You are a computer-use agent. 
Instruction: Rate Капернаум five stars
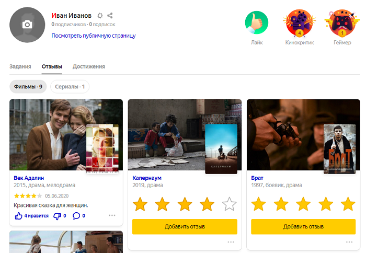230,204
